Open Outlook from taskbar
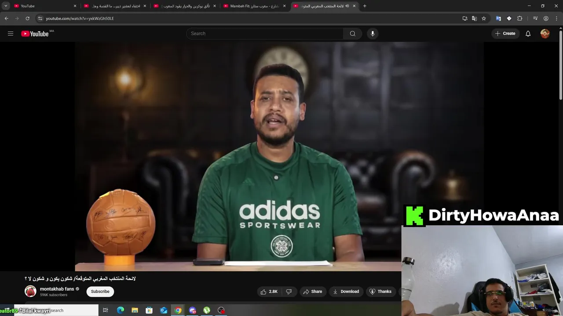This screenshot has height=316, width=563. pyautogui.click(x=164, y=310)
